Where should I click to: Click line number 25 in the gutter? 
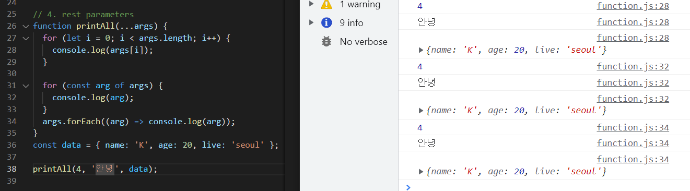12,14
